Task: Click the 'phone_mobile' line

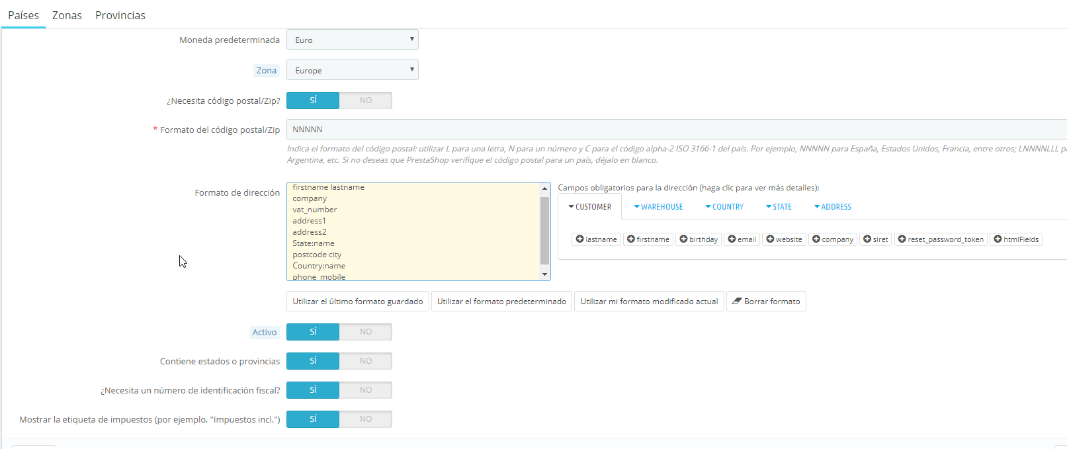Action: (x=319, y=276)
